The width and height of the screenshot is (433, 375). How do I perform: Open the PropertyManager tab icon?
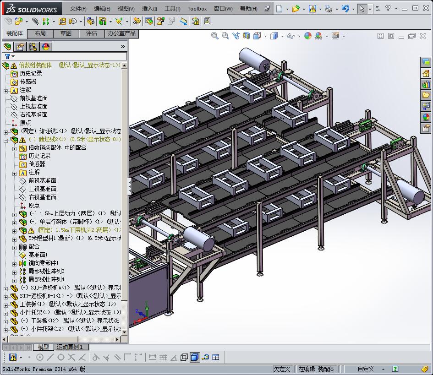pyautogui.click(x=20, y=46)
